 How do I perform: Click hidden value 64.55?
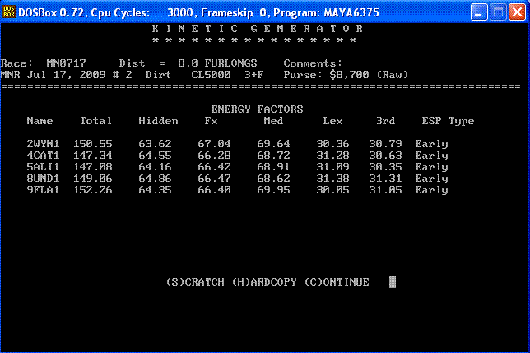(155, 156)
